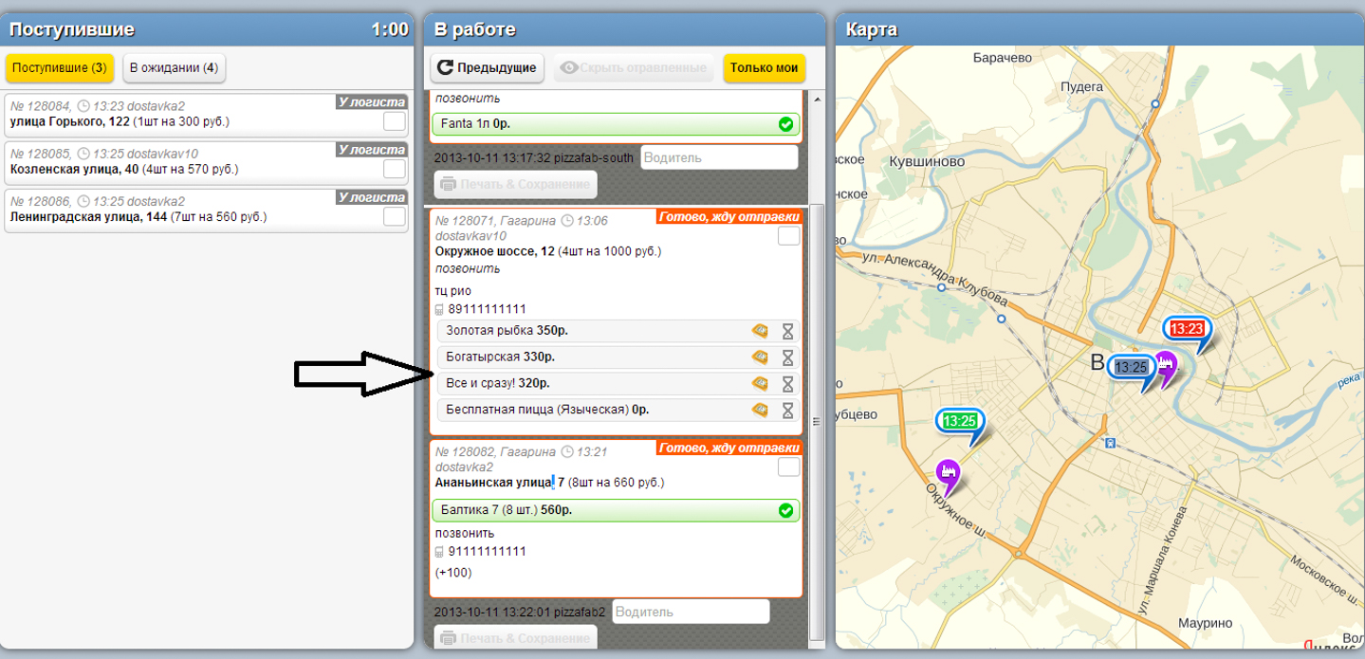1365x659 pixels.
Task: Load previous orders with Предыдущие button
Action: pyautogui.click(x=488, y=68)
